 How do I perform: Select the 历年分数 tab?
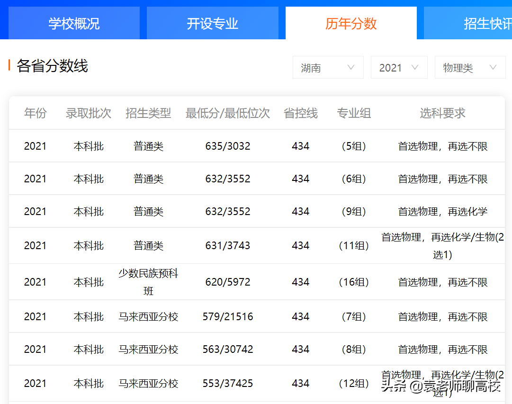[x=350, y=23]
